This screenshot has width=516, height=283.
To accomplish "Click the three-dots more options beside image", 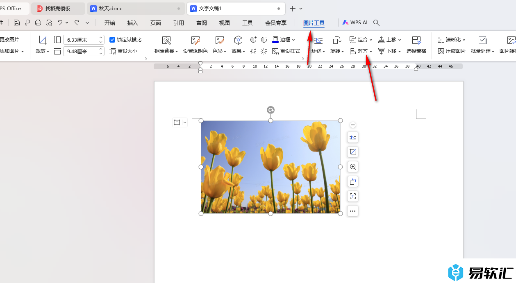I will click(353, 211).
